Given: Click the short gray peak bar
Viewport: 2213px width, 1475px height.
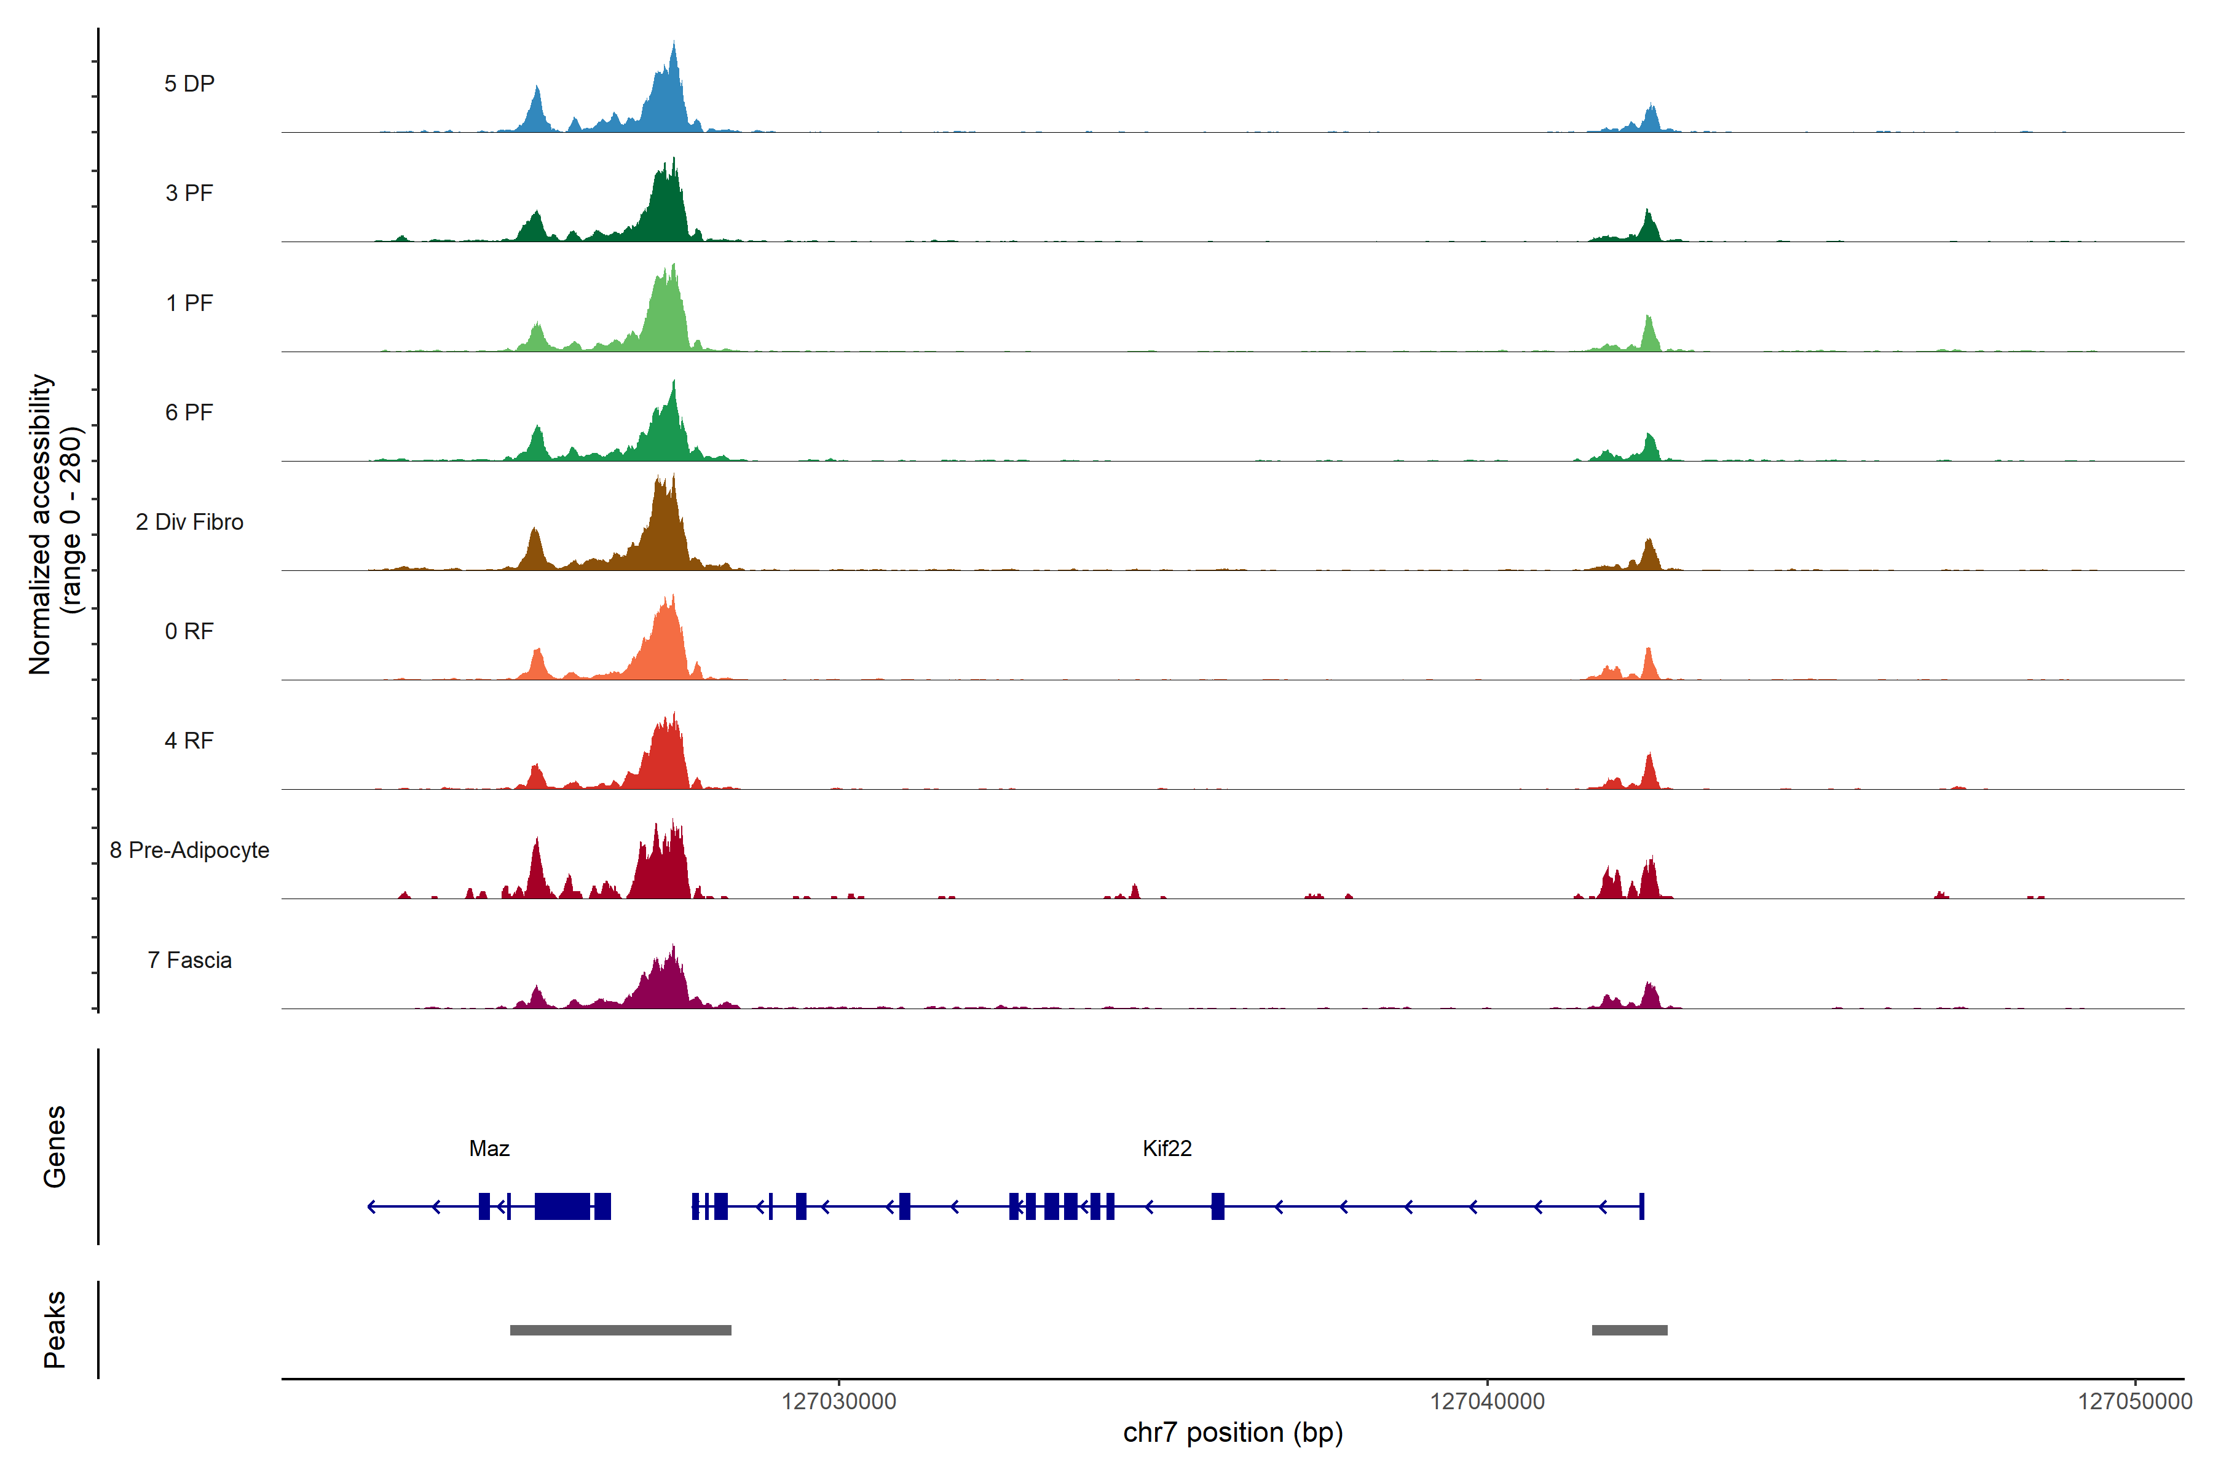Looking at the screenshot, I should (x=1630, y=1330).
